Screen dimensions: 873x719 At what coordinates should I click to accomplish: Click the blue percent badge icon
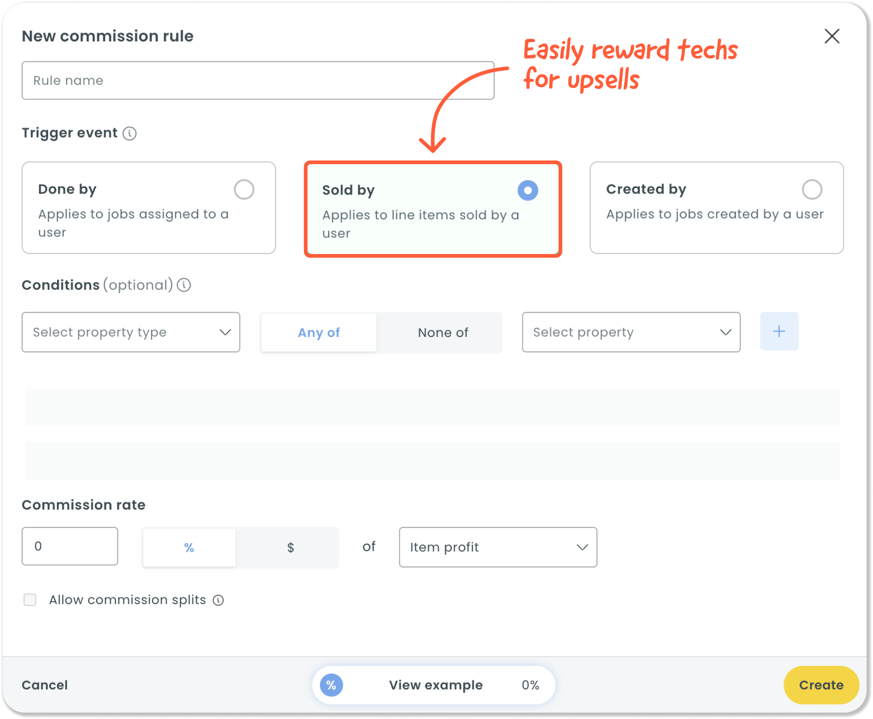click(x=331, y=685)
